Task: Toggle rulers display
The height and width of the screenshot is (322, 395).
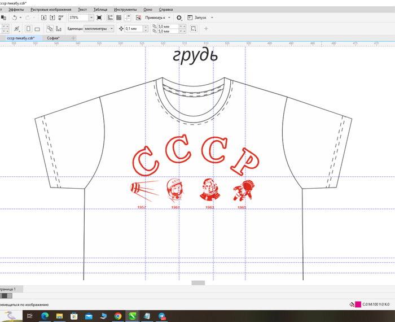Action: click(x=110, y=18)
